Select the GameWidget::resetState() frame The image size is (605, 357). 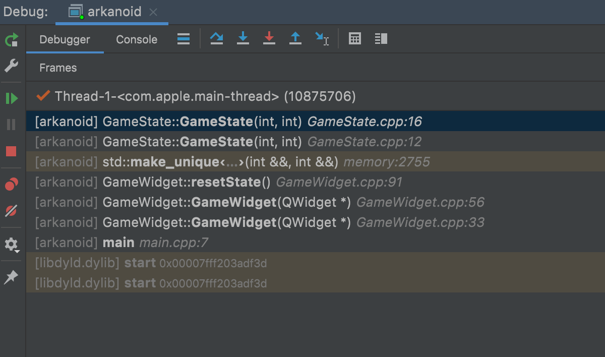point(218,182)
